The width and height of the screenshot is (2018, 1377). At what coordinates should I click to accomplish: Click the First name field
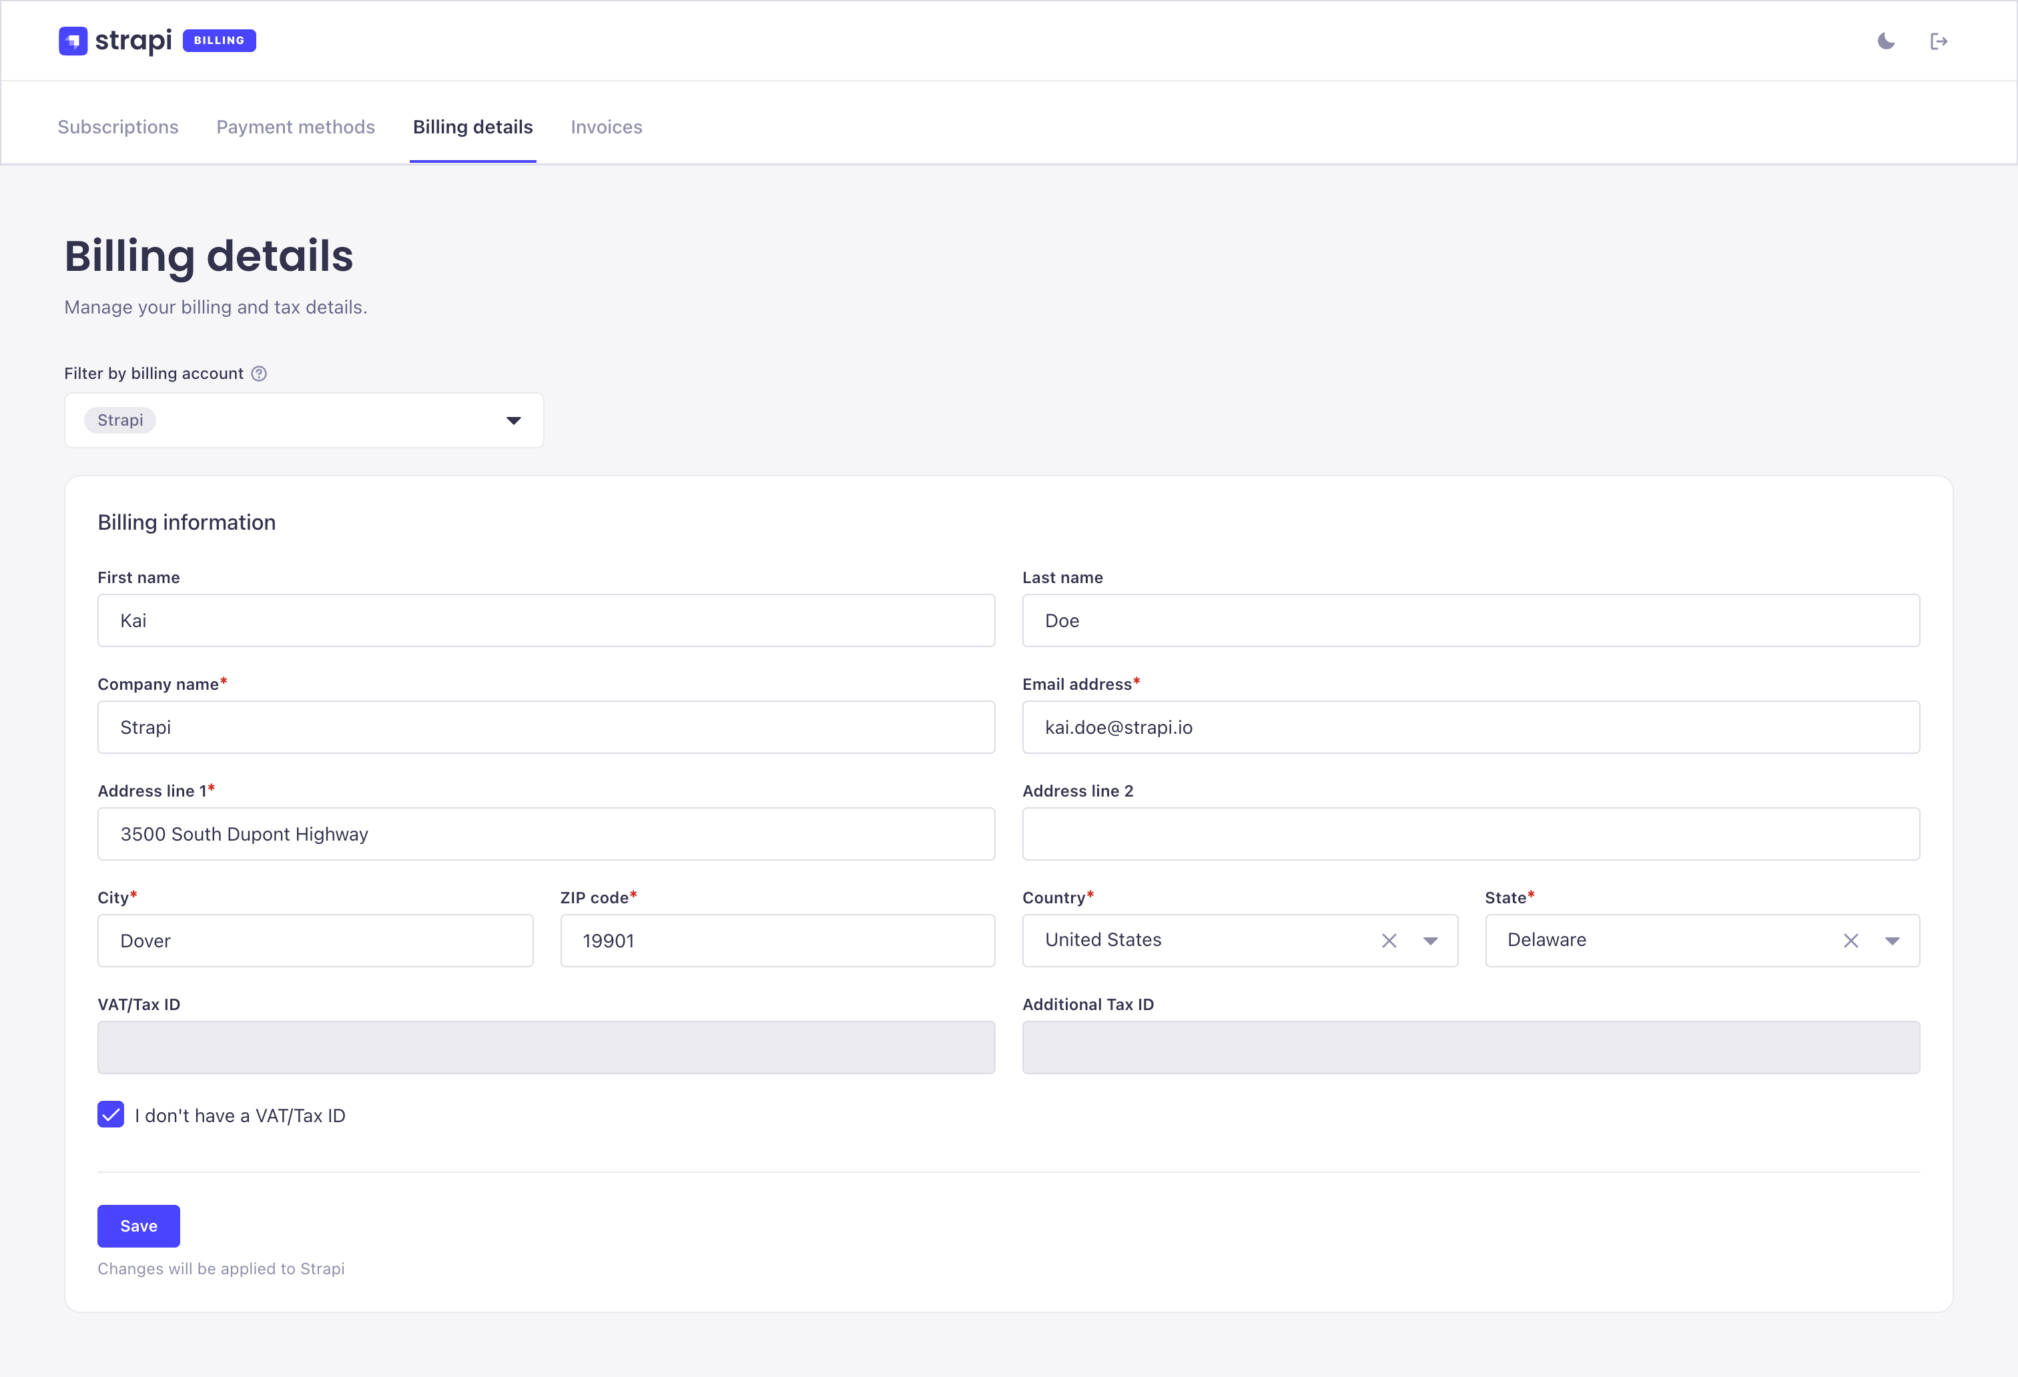546,620
